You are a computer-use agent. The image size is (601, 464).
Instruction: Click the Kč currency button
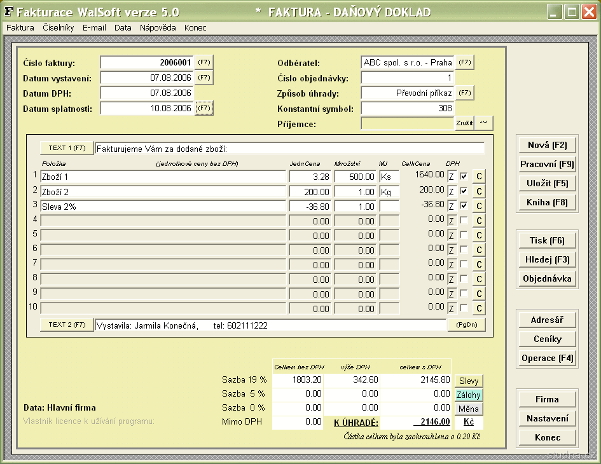pos(469,422)
